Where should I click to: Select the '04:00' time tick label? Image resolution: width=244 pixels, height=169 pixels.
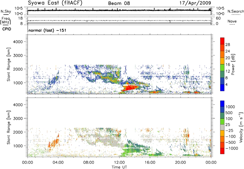click(x=58, y=163)
